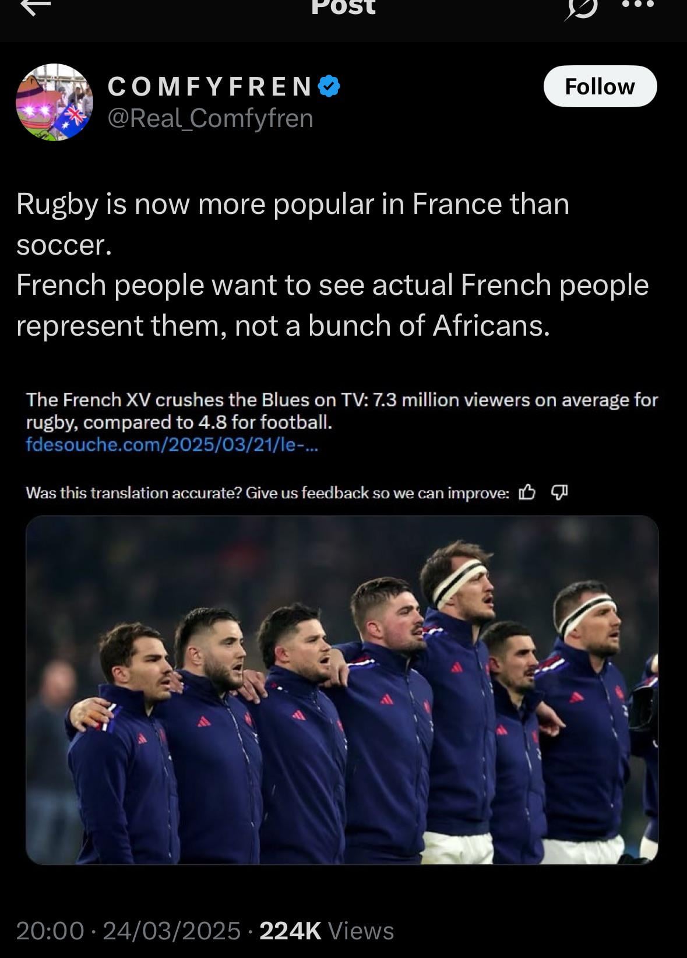
Task: Click the main post text about rugby
Action: [332, 265]
